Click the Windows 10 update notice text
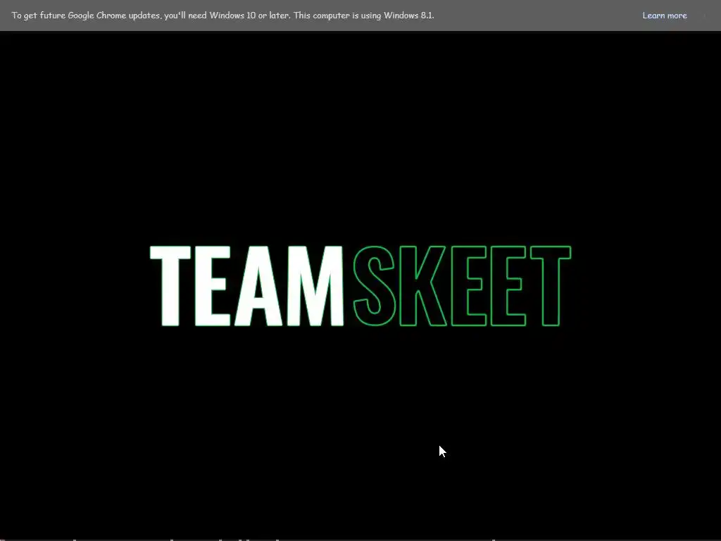This screenshot has width=721, height=541. tap(222, 15)
